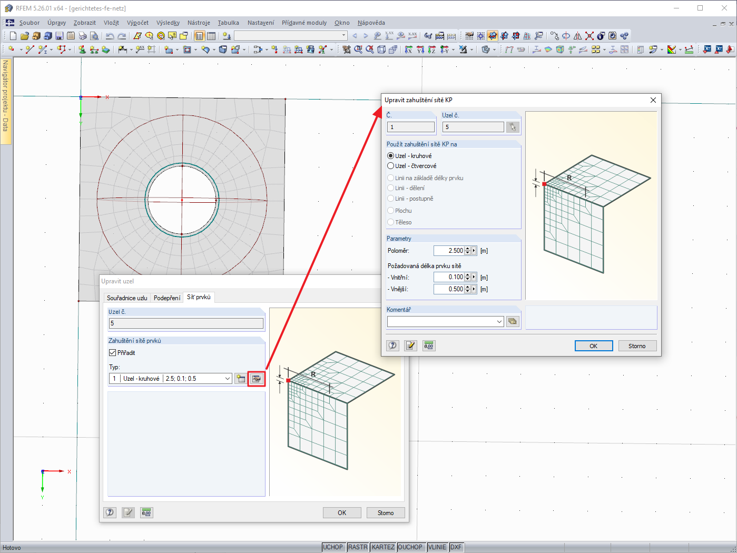Click the comment library icon beside Komentář
The height and width of the screenshot is (553, 737).
pyautogui.click(x=513, y=321)
